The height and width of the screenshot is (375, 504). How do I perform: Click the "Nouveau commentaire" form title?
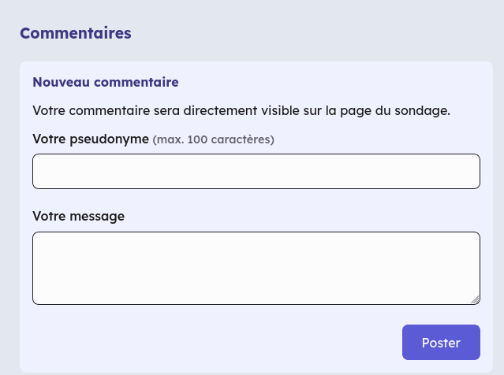pyautogui.click(x=105, y=82)
